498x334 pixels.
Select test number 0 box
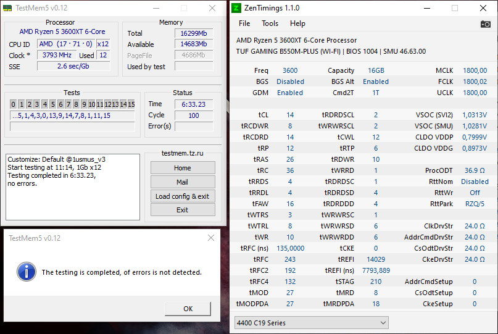click(13, 104)
